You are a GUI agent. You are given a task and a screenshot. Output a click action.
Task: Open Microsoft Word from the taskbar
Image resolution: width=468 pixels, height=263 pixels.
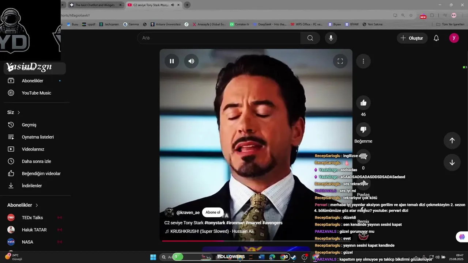261,257
